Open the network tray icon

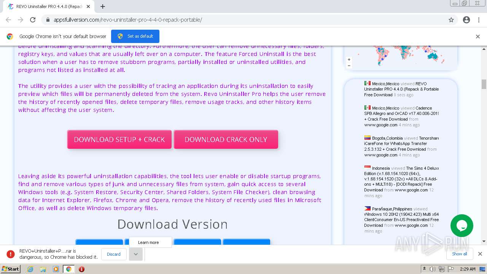(442, 269)
